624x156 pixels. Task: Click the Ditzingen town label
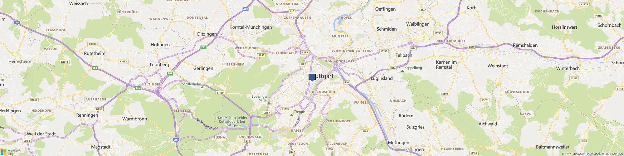tap(207, 34)
